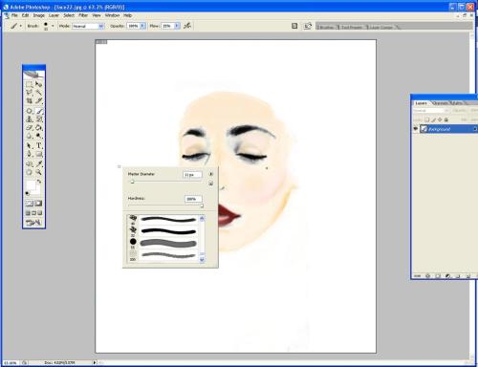Select the Hand tool
This screenshot has width=478, height=367.
pos(29,172)
